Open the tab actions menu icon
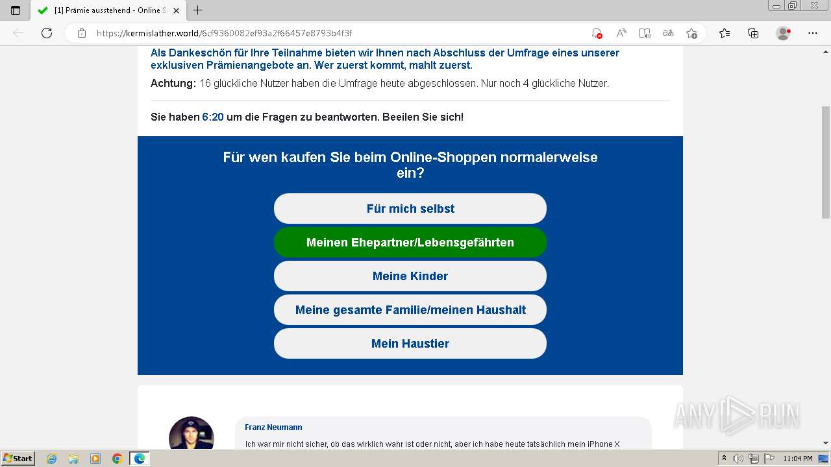The height and width of the screenshot is (467, 831). (x=16, y=10)
